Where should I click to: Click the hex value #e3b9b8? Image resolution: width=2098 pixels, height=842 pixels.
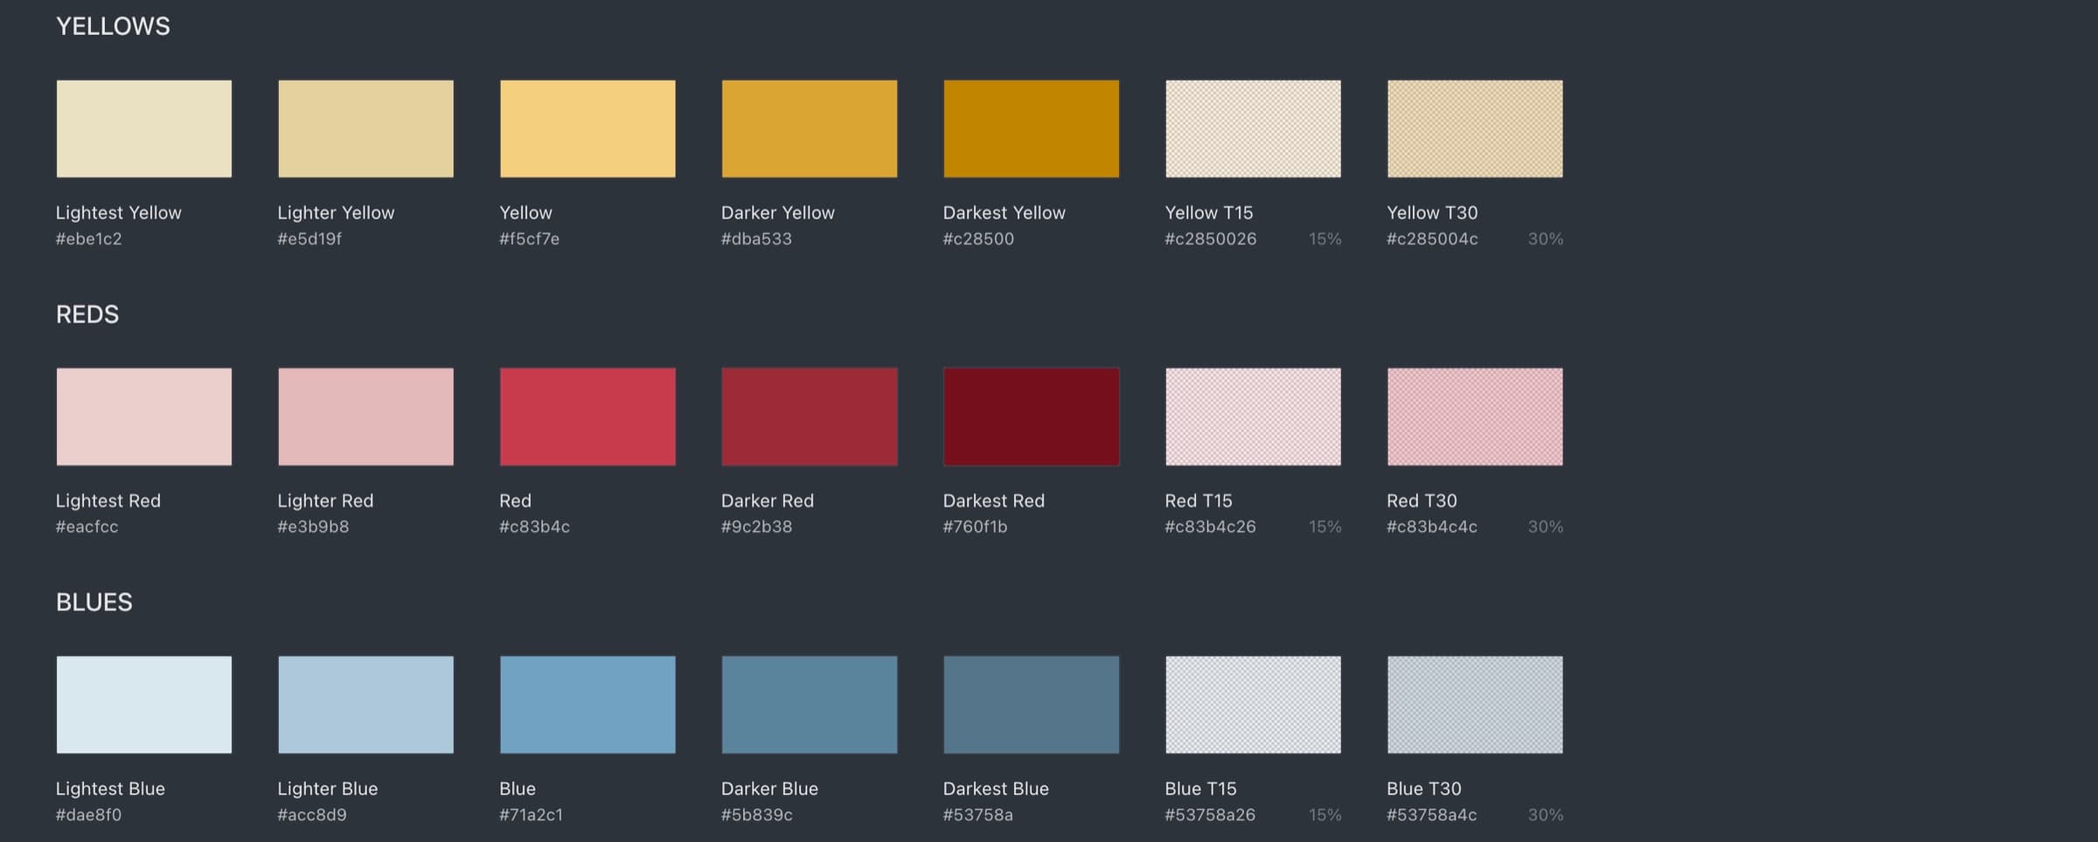point(313,527)
